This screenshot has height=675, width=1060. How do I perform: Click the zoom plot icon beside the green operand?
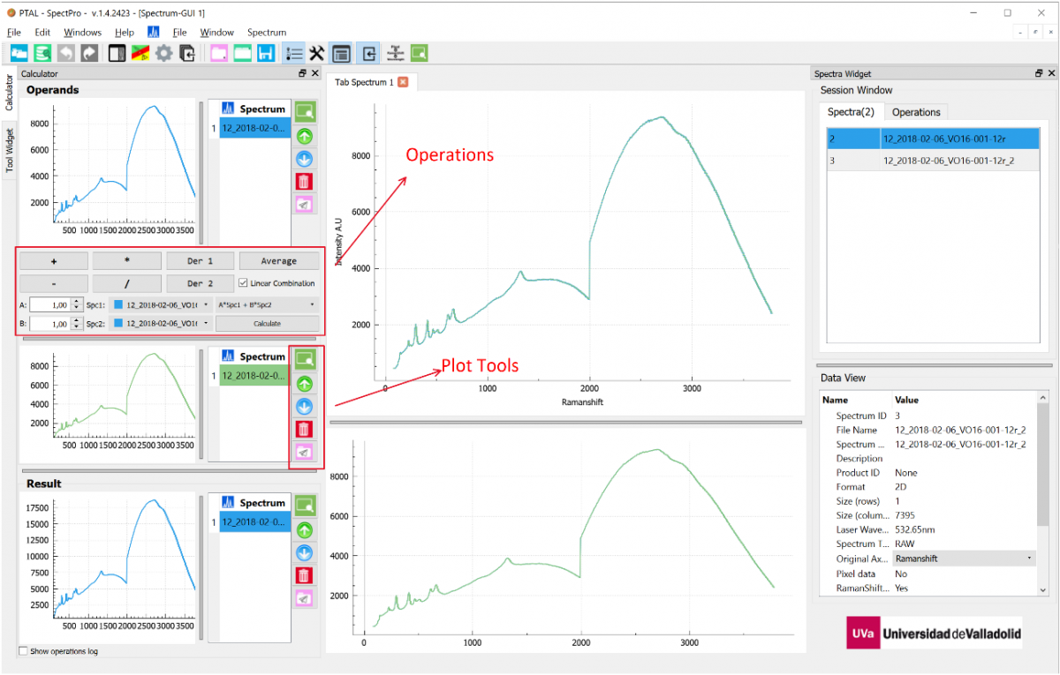coord(305,359)
